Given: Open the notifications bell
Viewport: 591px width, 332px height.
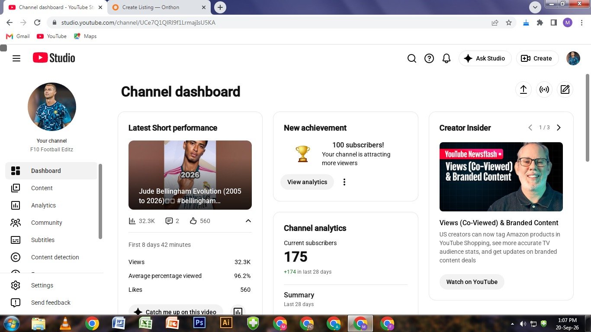Looking at the screenshot, I should coord(446,58).
